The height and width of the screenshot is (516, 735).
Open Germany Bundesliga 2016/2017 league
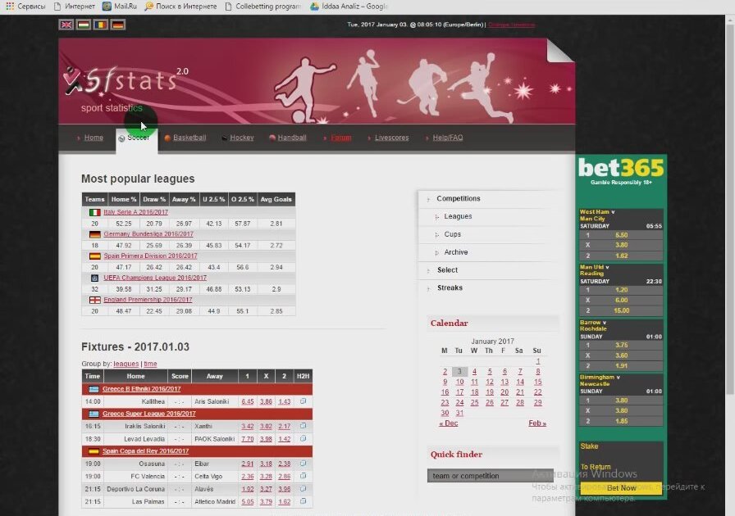pos(148,234)
